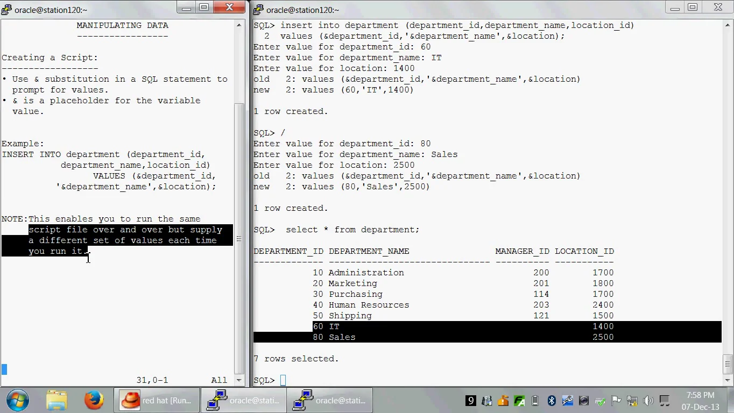
Task: Click the 'Human Resources' row text
Action: click(x=369, y=305)
